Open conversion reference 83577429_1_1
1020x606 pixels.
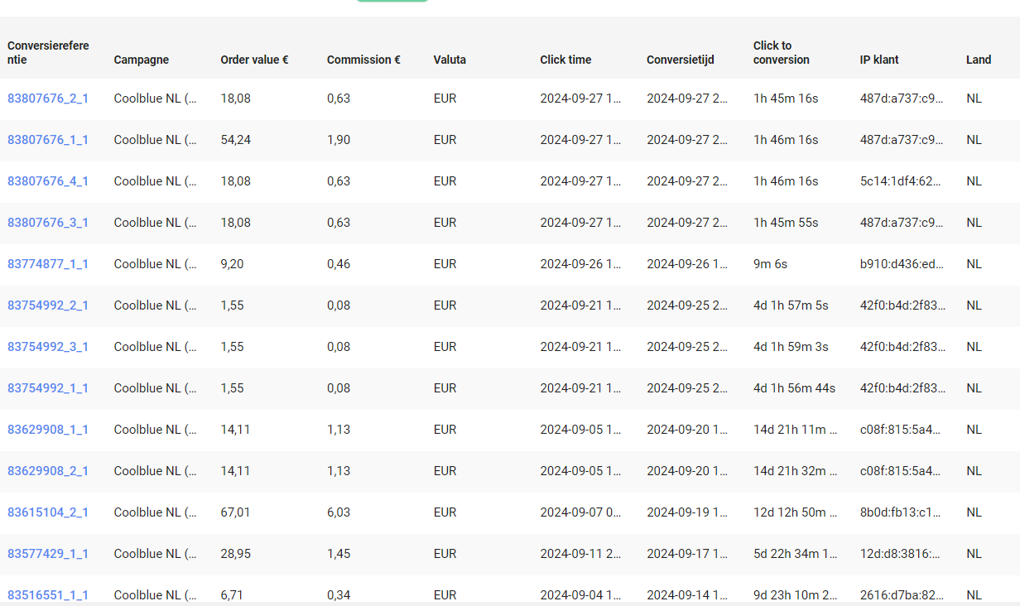tap(48, 554)
